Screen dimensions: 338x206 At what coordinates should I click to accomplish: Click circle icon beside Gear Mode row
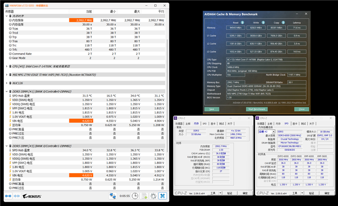pos(10,58)
